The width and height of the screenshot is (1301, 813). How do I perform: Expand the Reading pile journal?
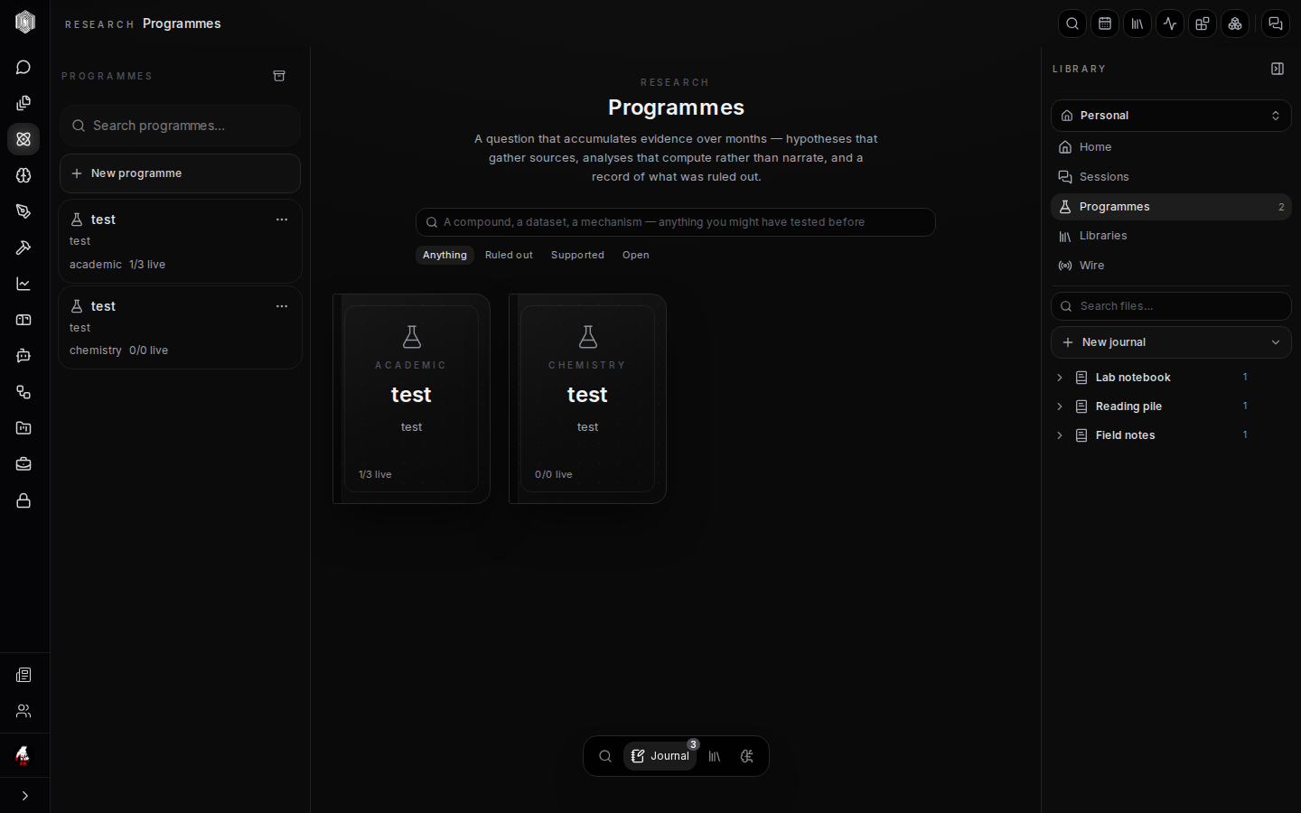click(x=1060, y=406)
